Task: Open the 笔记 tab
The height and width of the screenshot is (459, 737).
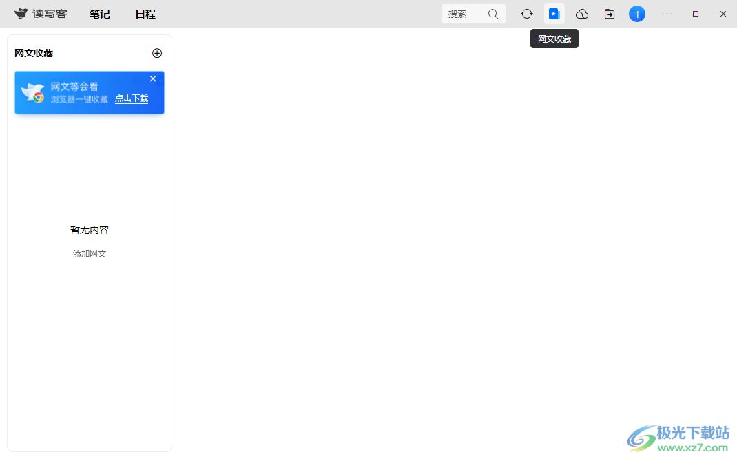Action: (x=100, y=14)
